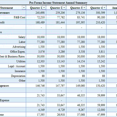Click Utilities value 14,154

81,61
